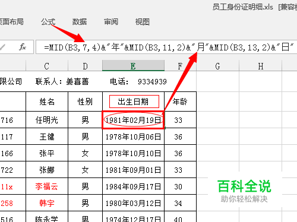Select column E header

click(133, 66)
